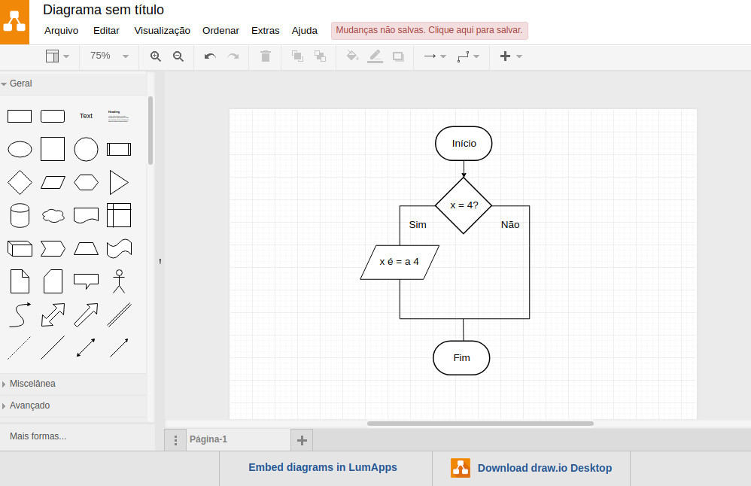
Task: Select the 'x = 4?' decision diamond
Action: (464, 205)
